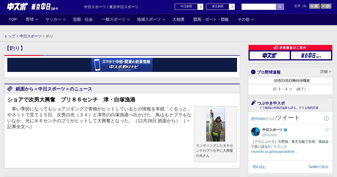337x177 pixels.
Task: Click the megaphone icon beside つぶやき中スポ
Action: click(253, 103)
